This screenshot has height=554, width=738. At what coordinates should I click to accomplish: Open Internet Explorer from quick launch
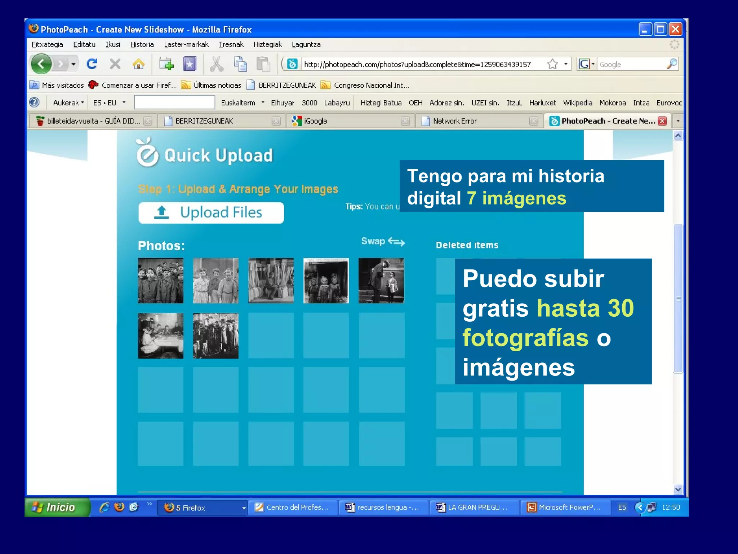[105, 507]
